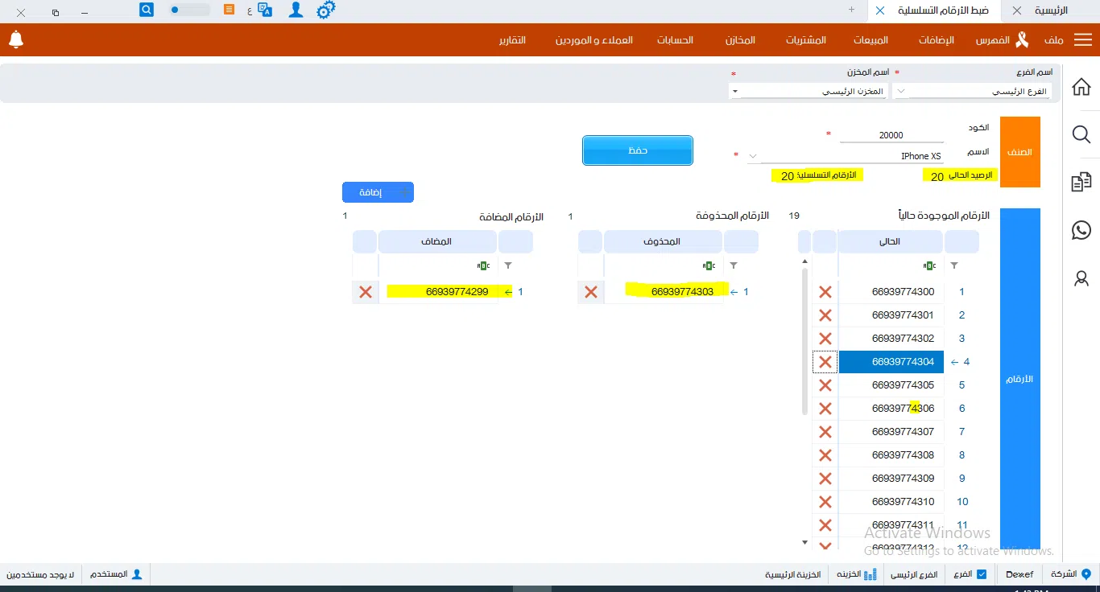Open the WhatsApp icon in sidebar
1100x592 pixels.
pos(1081,230)
